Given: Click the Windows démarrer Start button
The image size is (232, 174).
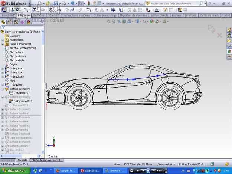Looking at the screenshot, I should (15, 171).
